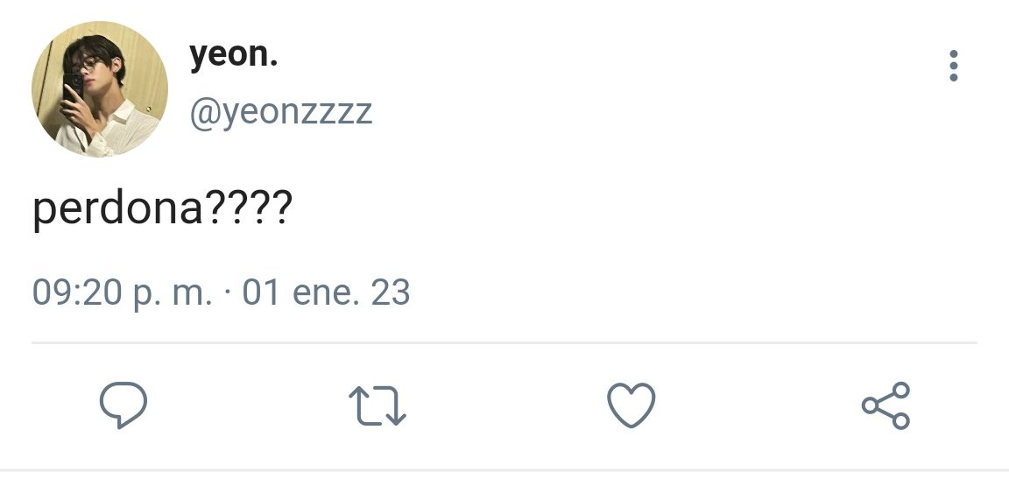Open tweet details from the time and date line
Screen dimensions: 1009x486
221,293
